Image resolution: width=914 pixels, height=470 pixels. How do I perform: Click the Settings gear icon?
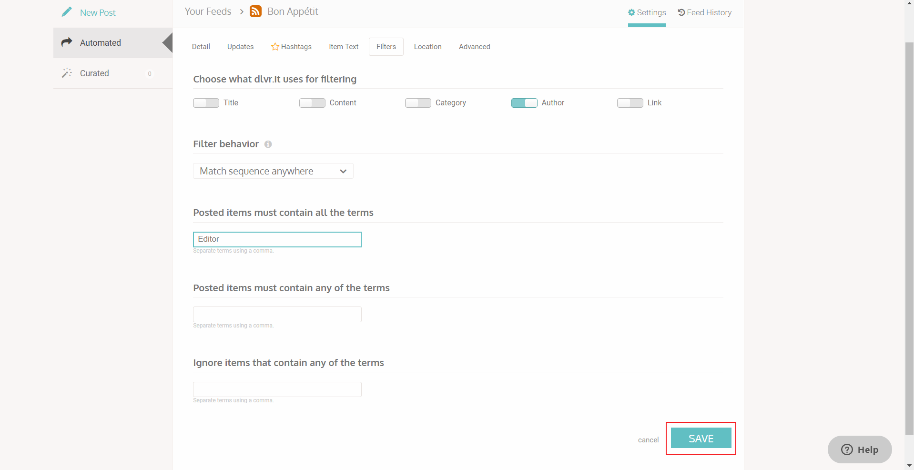click(x=631, y=12)
